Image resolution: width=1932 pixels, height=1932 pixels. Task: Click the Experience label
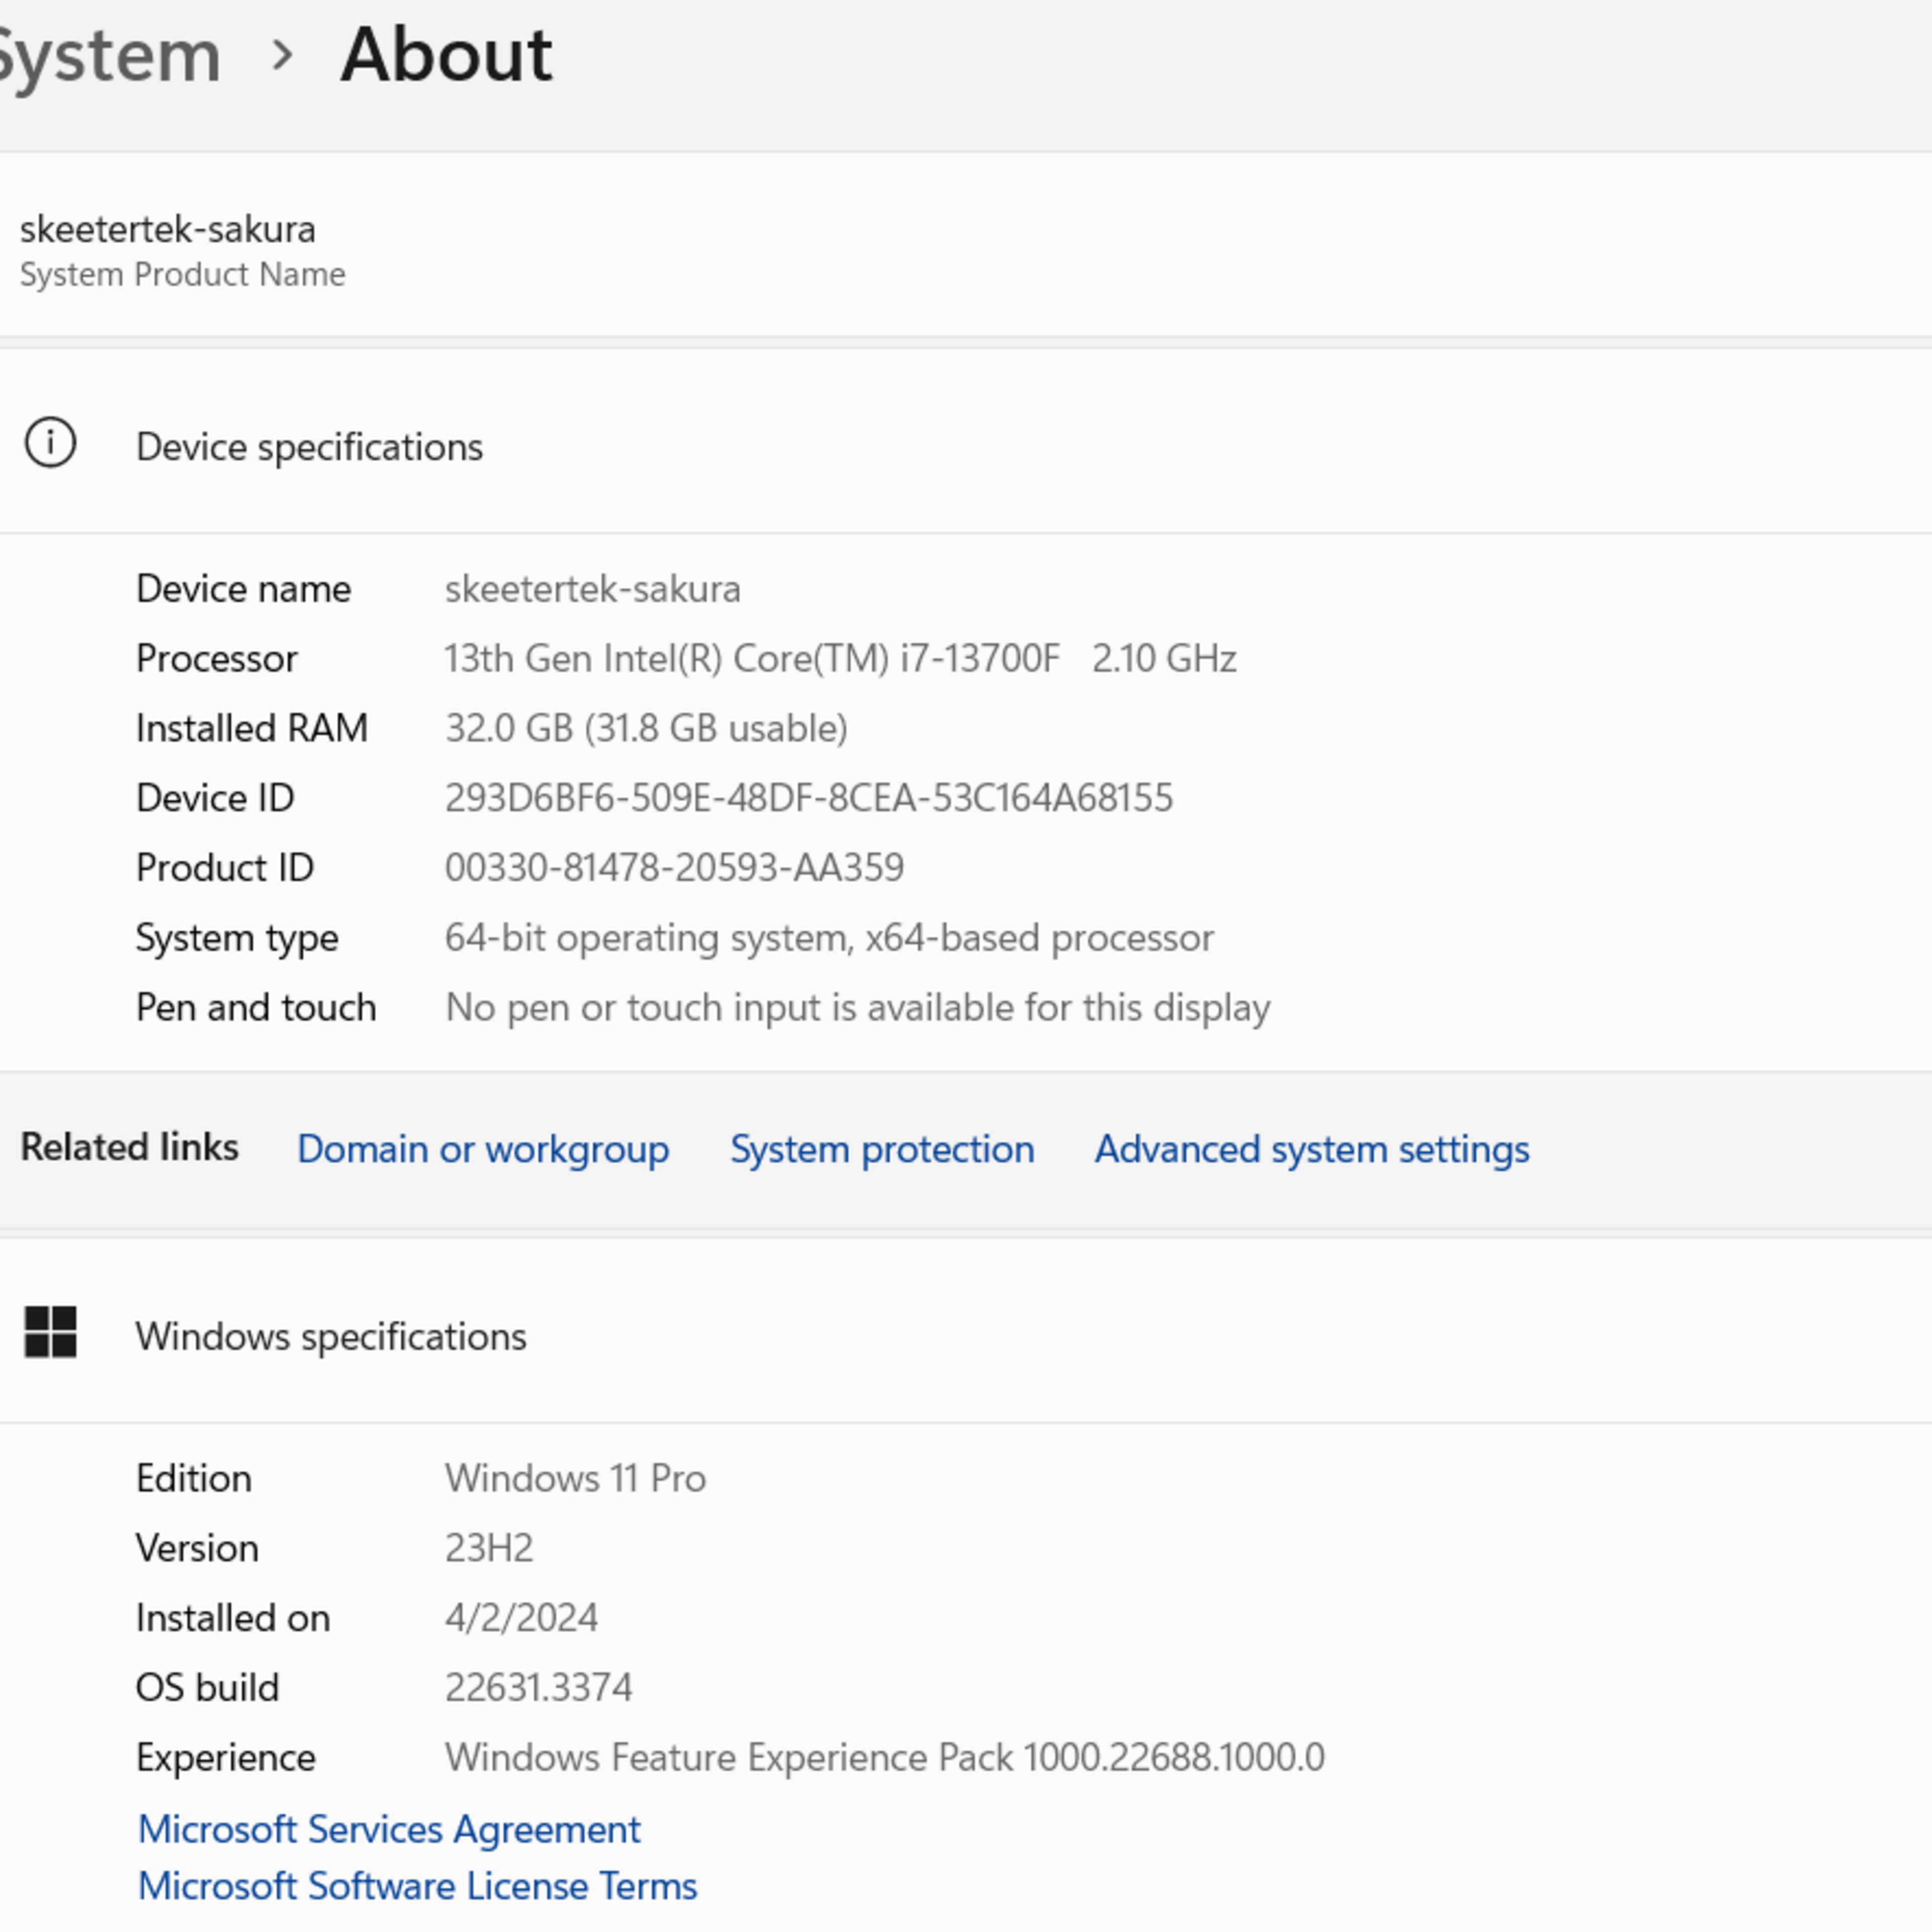click(x=226, y=1758)
